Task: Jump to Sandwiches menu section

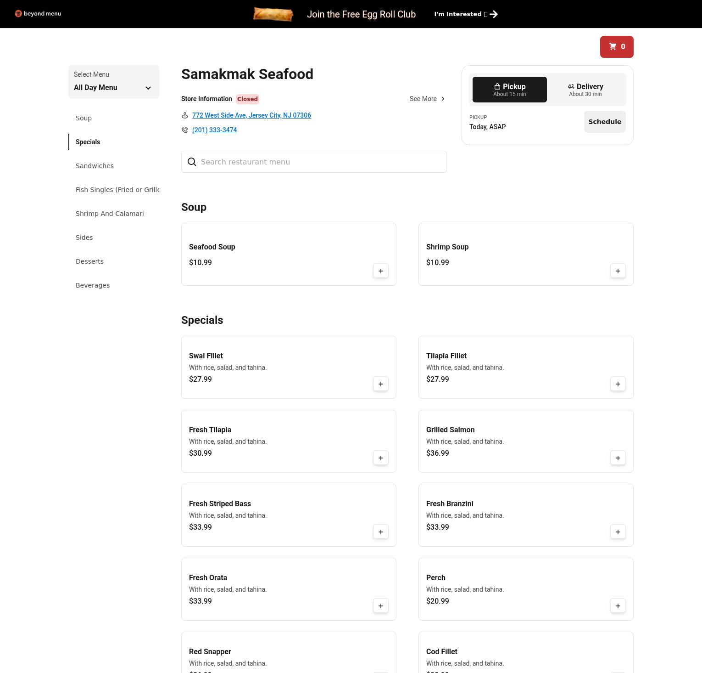Action: pyautogui.click(x=95, y=166)
